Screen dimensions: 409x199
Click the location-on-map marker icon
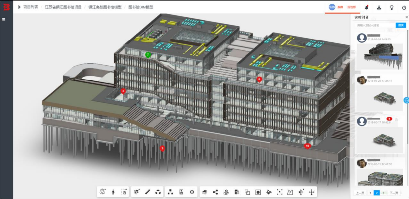226,192
